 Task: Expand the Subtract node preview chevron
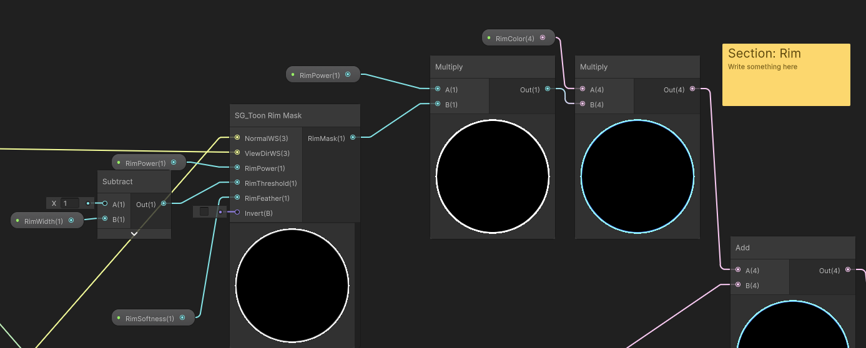click(134, 234)
